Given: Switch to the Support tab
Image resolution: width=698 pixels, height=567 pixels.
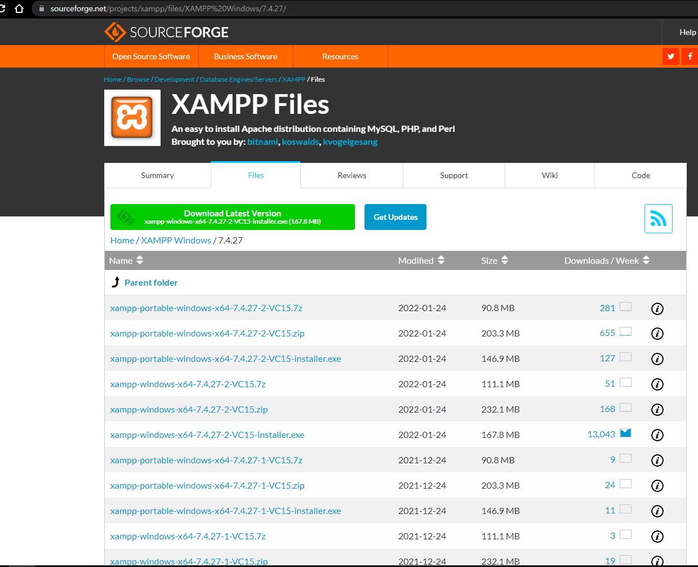Looking at the screenshot, I should (x=454, y=175).
